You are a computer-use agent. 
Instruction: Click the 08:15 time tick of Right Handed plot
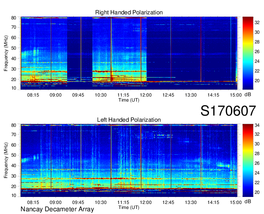[x=33, y=95]
